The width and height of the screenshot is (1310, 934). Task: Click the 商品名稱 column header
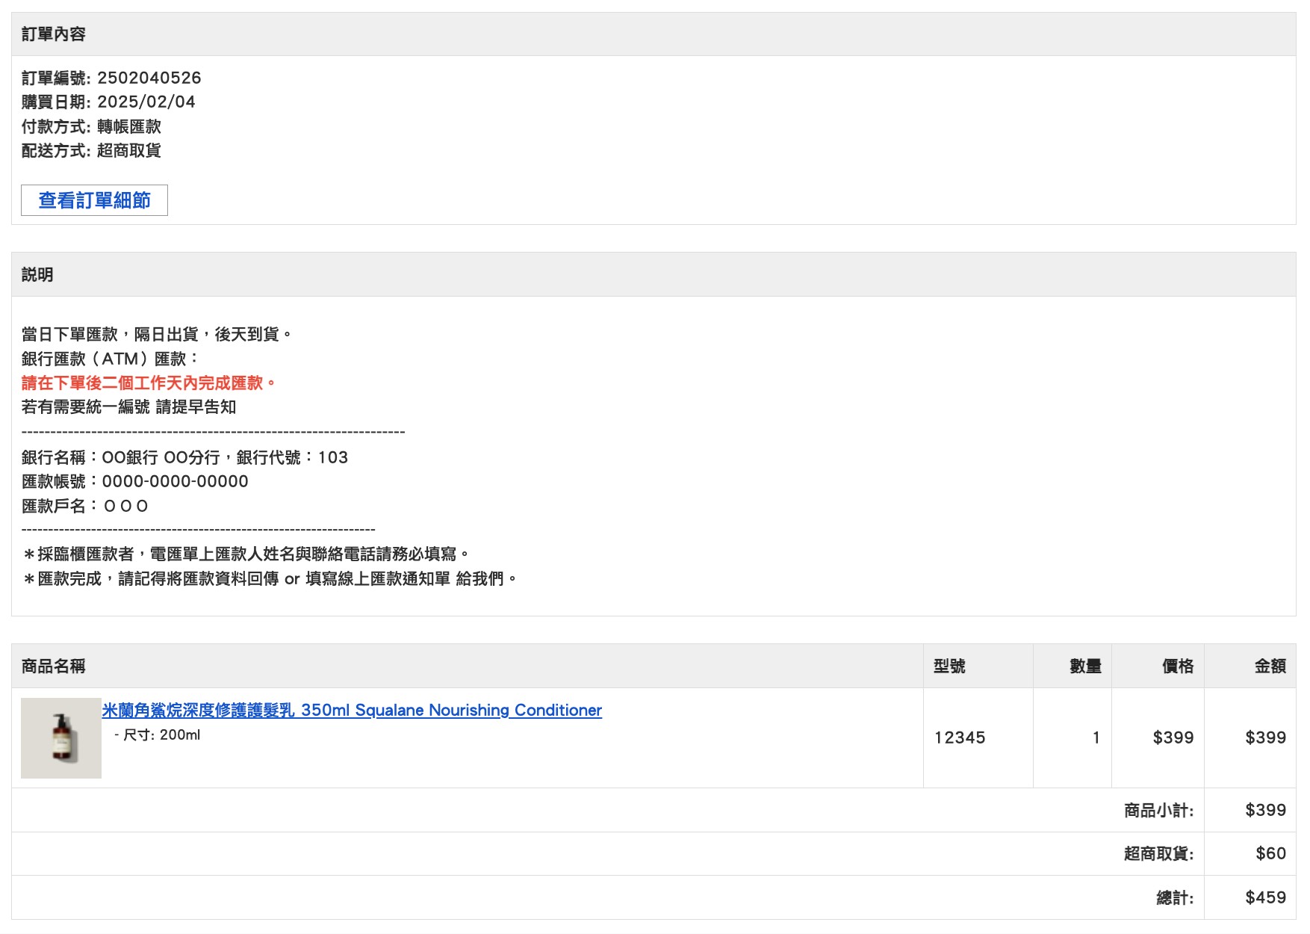coord(54,667)
